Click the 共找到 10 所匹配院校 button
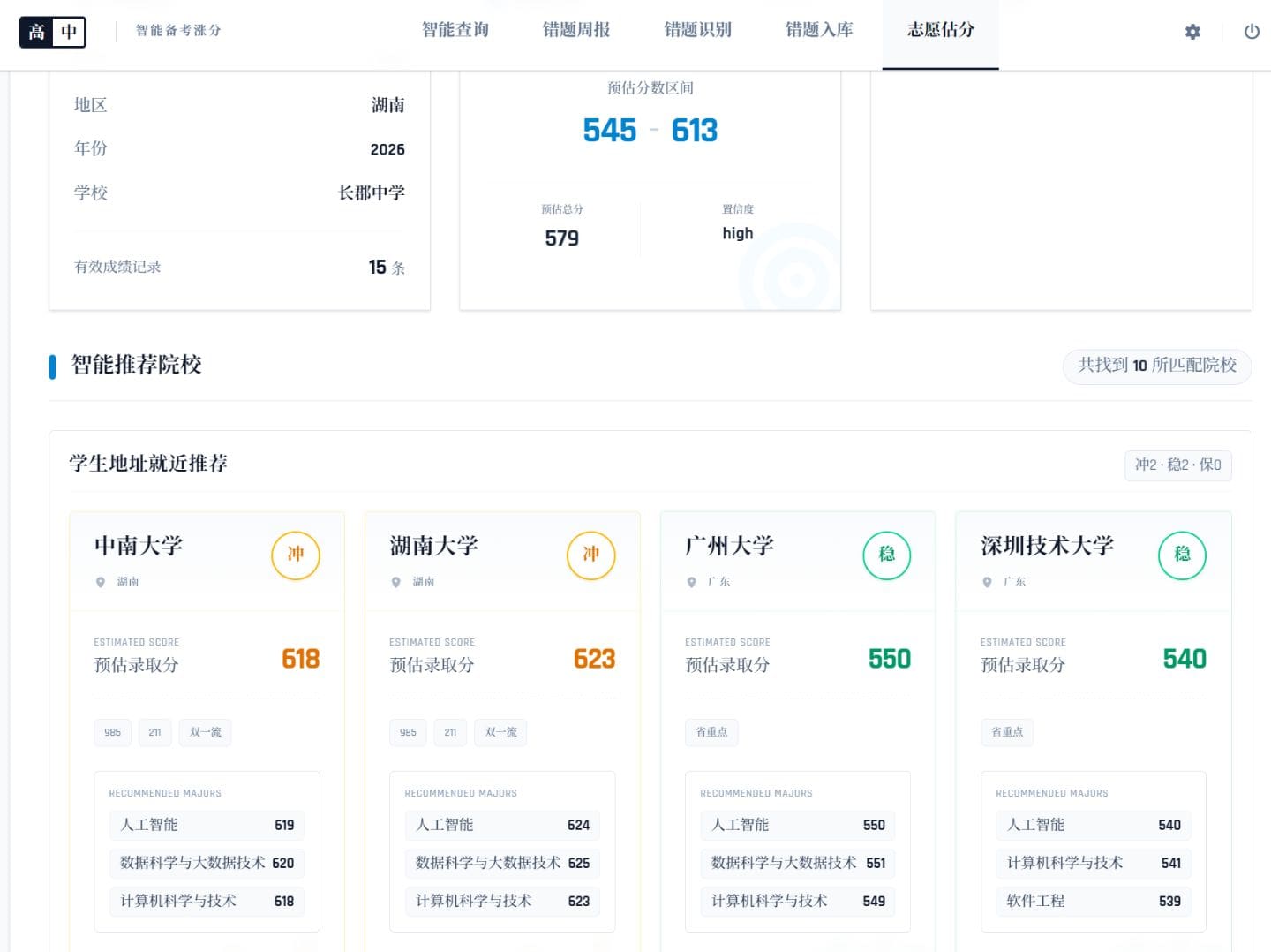This screenshot has height=952, width=1271. coord(1156,366)
